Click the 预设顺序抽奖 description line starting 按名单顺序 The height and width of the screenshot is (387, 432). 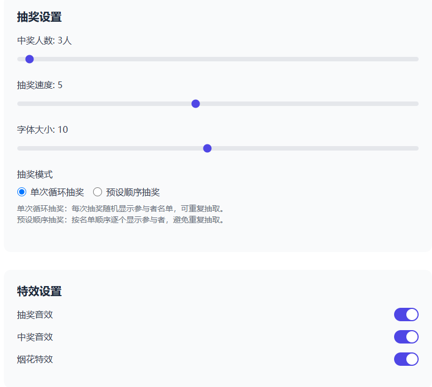click(122, 220)
